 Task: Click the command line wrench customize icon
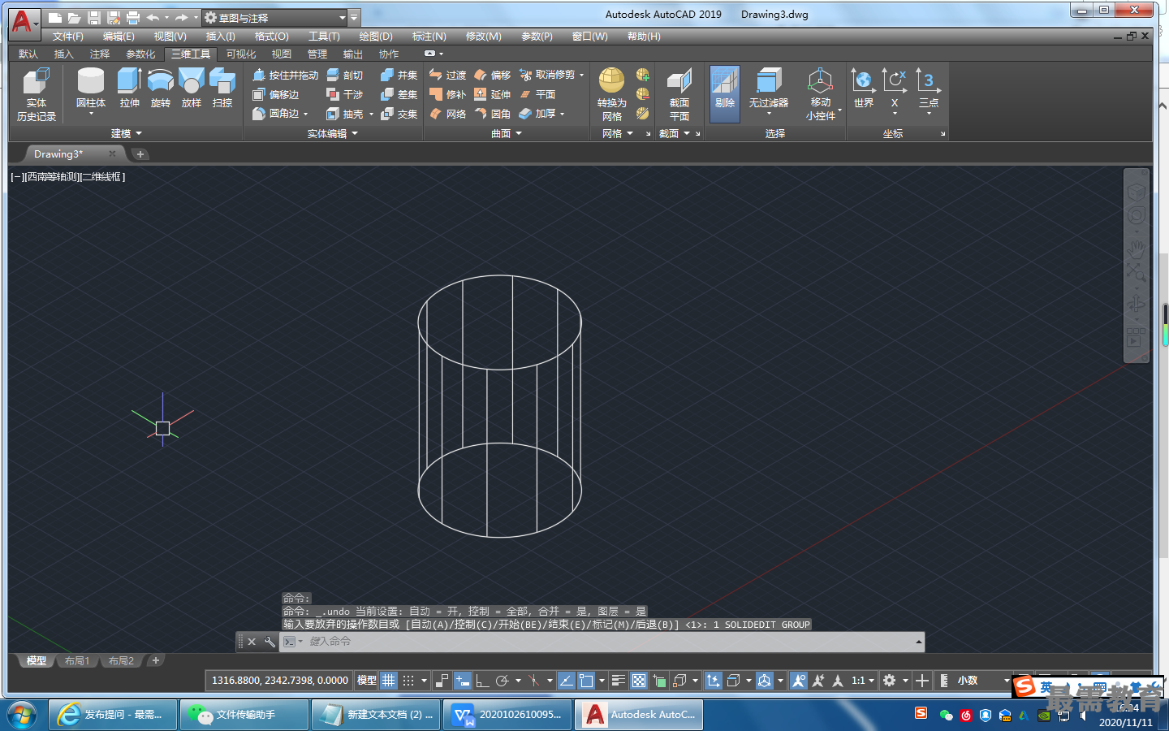point(270,642)
